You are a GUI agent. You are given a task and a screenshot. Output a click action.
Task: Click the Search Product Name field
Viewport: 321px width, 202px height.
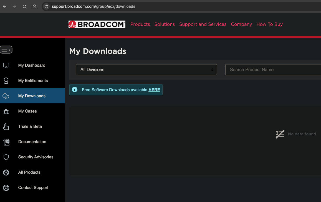[x=273, y=70]
